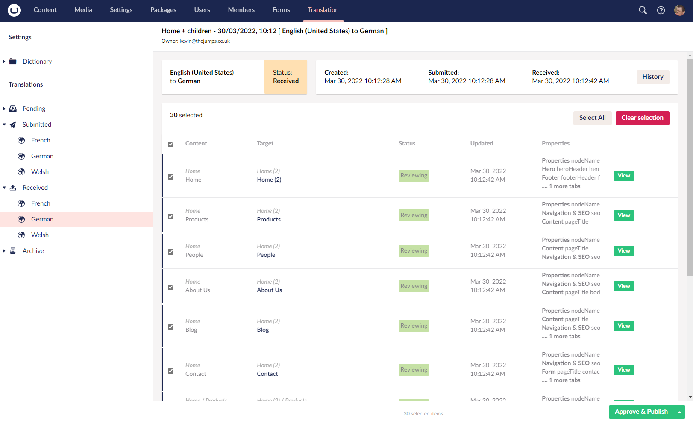Select the Translation top navigation item
The image size is (693, 421).
(323, 10)
